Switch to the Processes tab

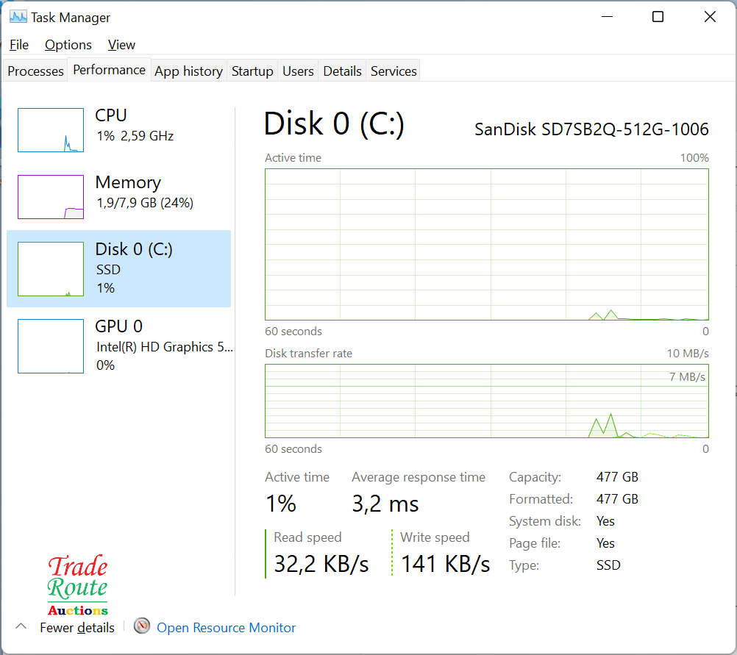[x=35, y=71]
